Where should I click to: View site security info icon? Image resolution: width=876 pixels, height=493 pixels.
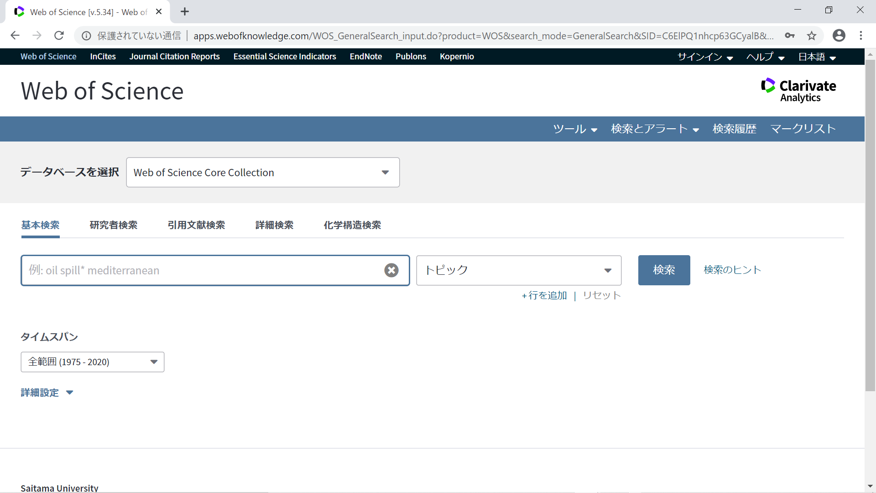(86, 36)
